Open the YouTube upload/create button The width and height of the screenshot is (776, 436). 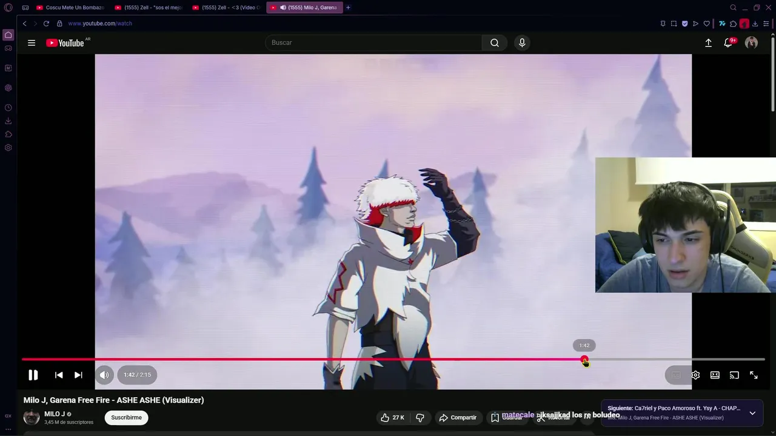(x=708, y=42)
